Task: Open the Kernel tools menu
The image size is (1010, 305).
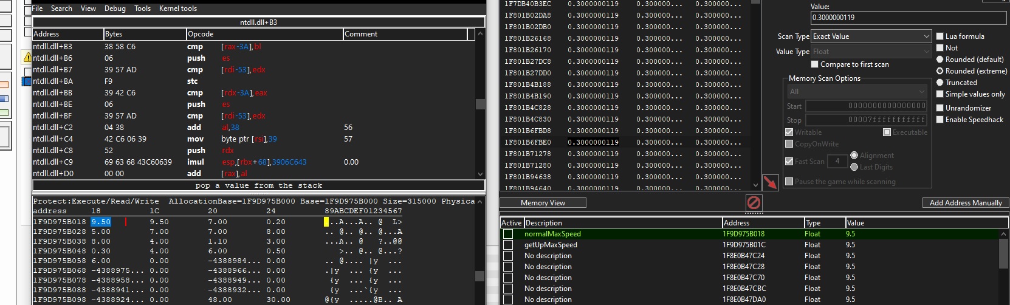Action: click(x=177, y=9)
